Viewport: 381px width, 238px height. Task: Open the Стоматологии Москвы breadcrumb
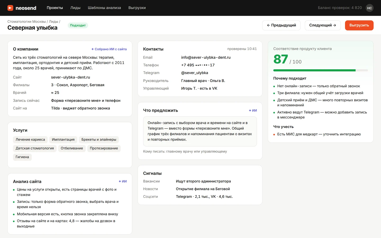tap(26, 22)
